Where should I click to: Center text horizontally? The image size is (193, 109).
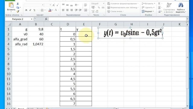(67, 10)
